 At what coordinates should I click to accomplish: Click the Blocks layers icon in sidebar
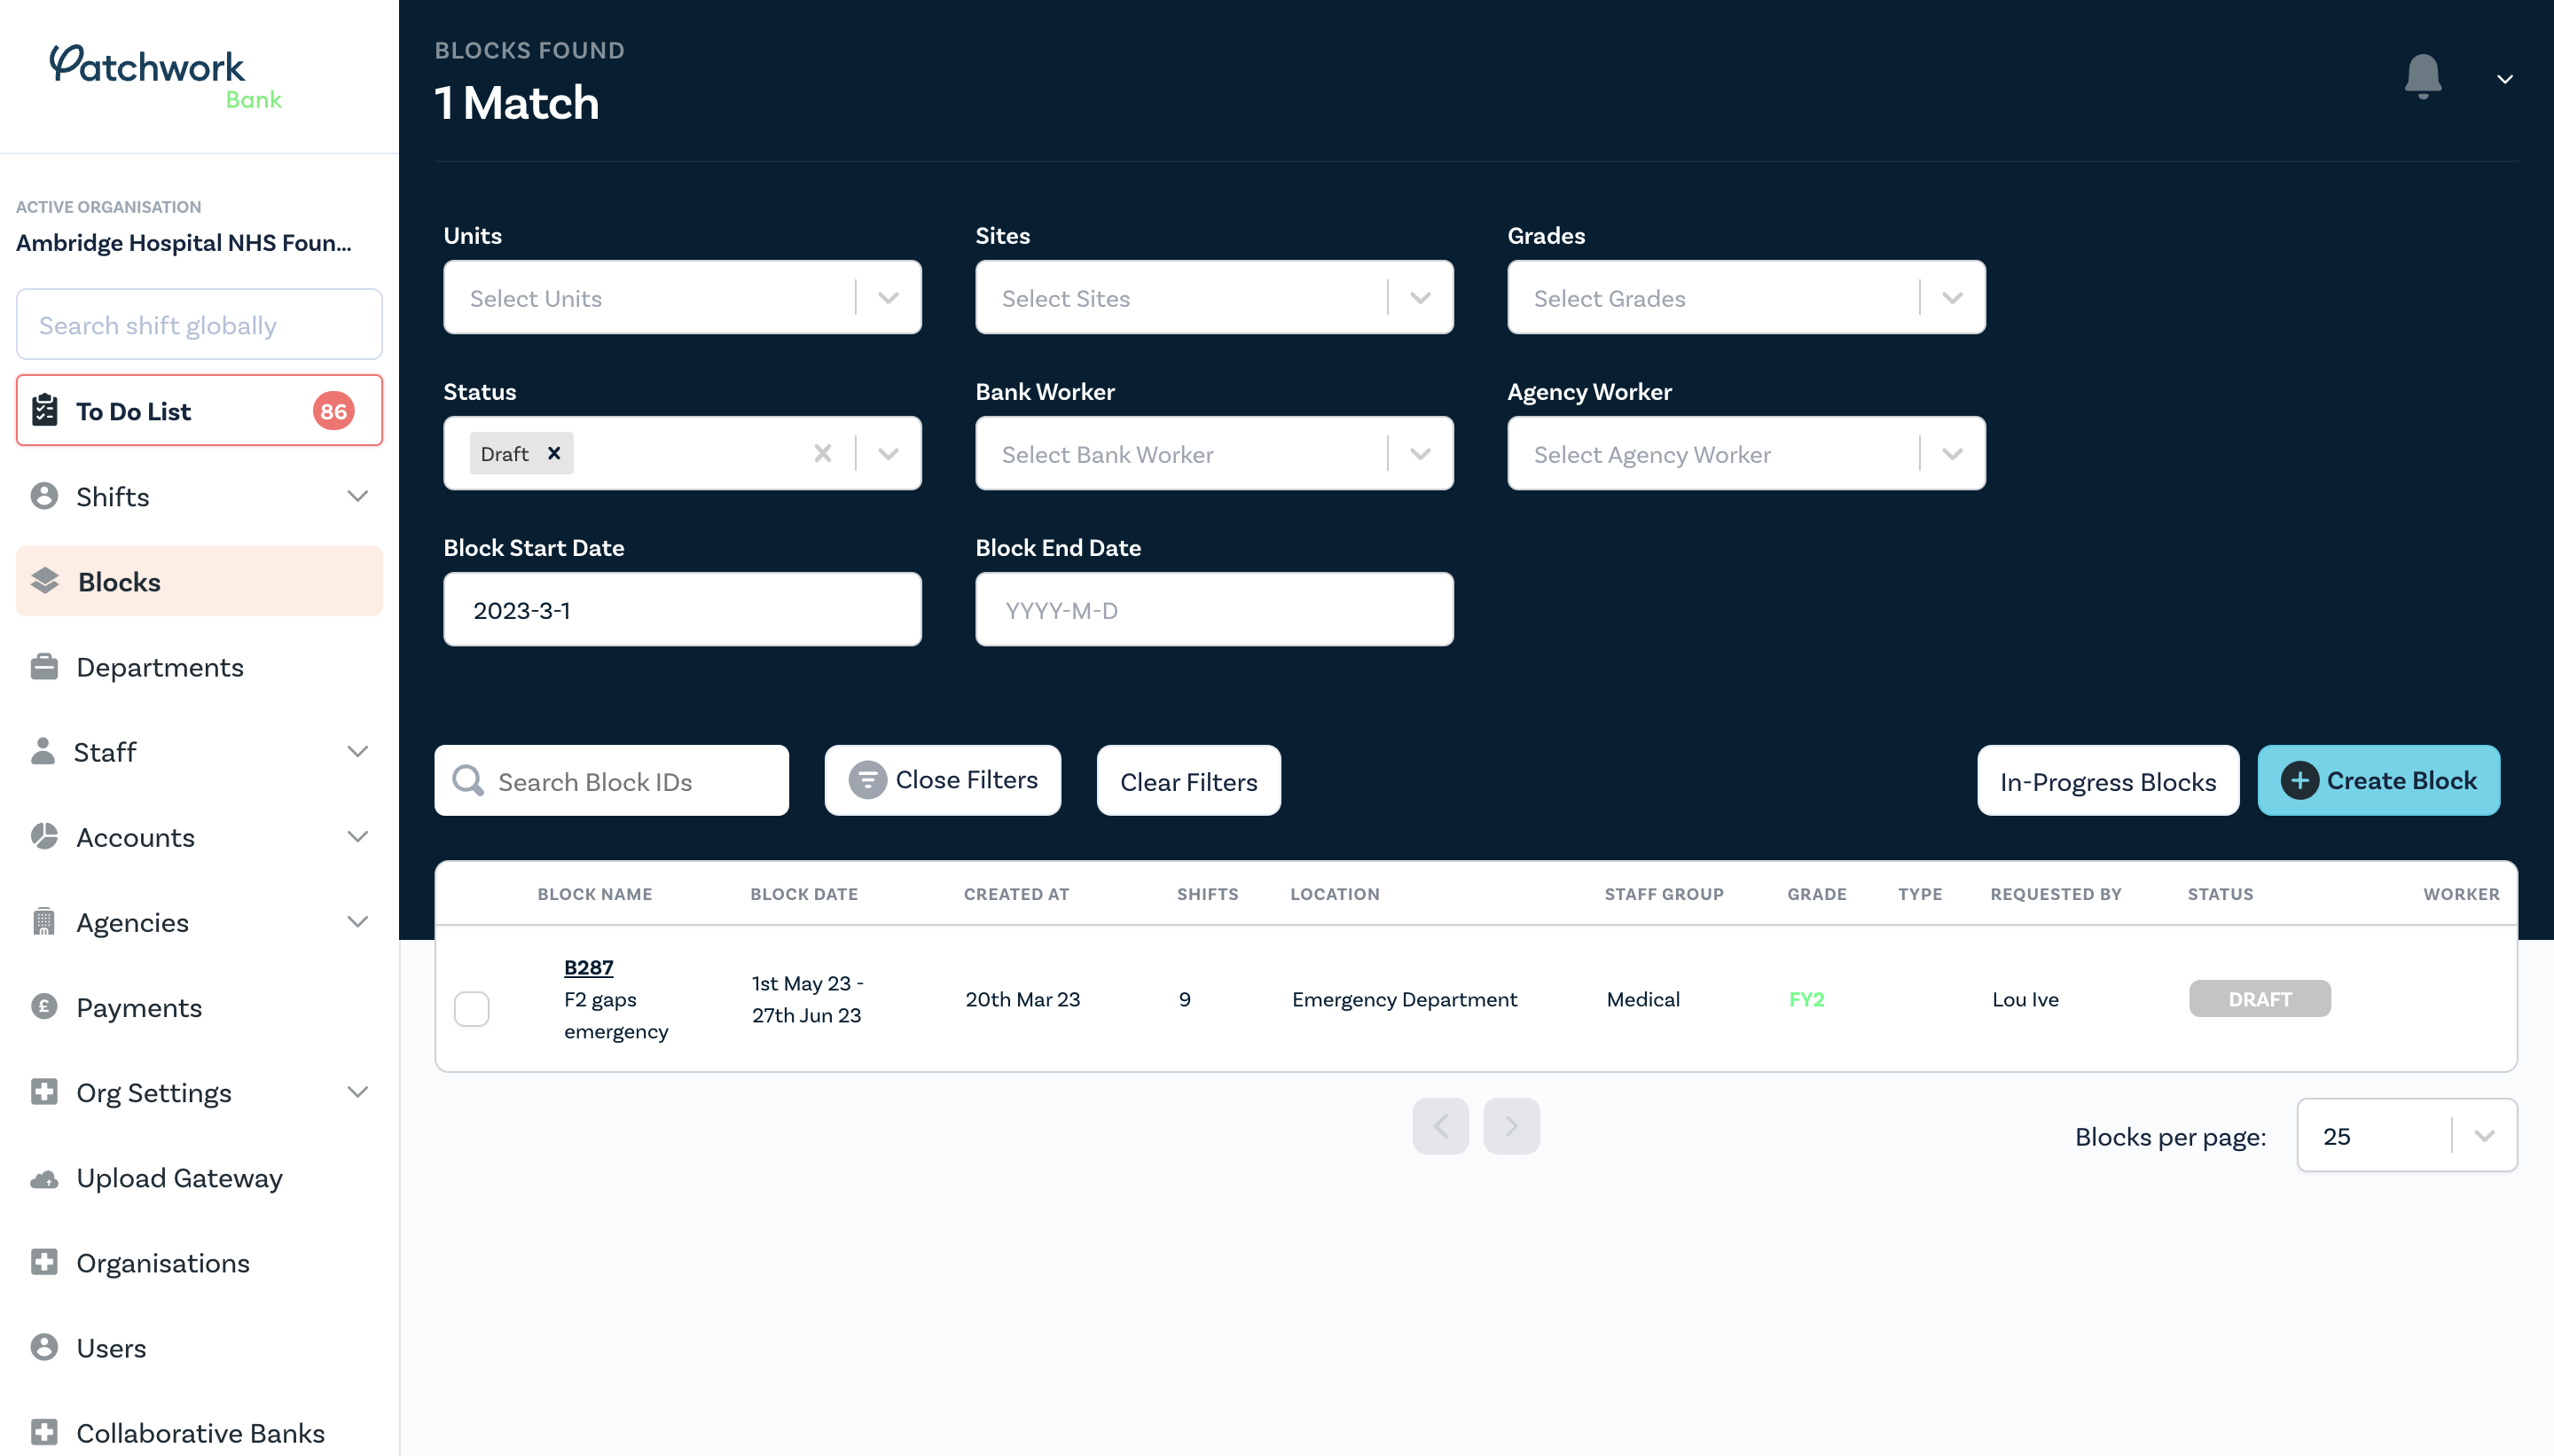45,581
